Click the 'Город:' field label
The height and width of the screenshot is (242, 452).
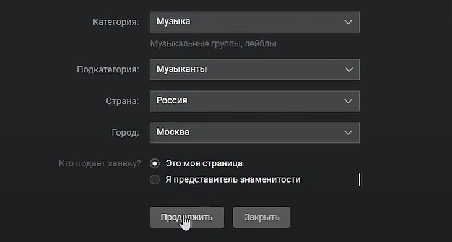125,132
